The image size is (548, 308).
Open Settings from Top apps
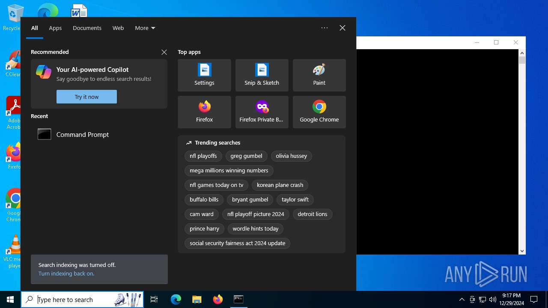point(204,75)
